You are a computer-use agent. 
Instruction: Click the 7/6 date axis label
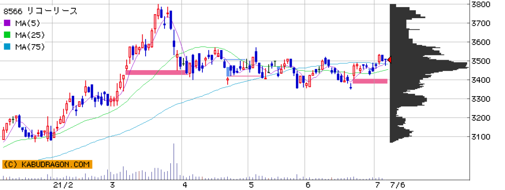(x=397, y=185)
